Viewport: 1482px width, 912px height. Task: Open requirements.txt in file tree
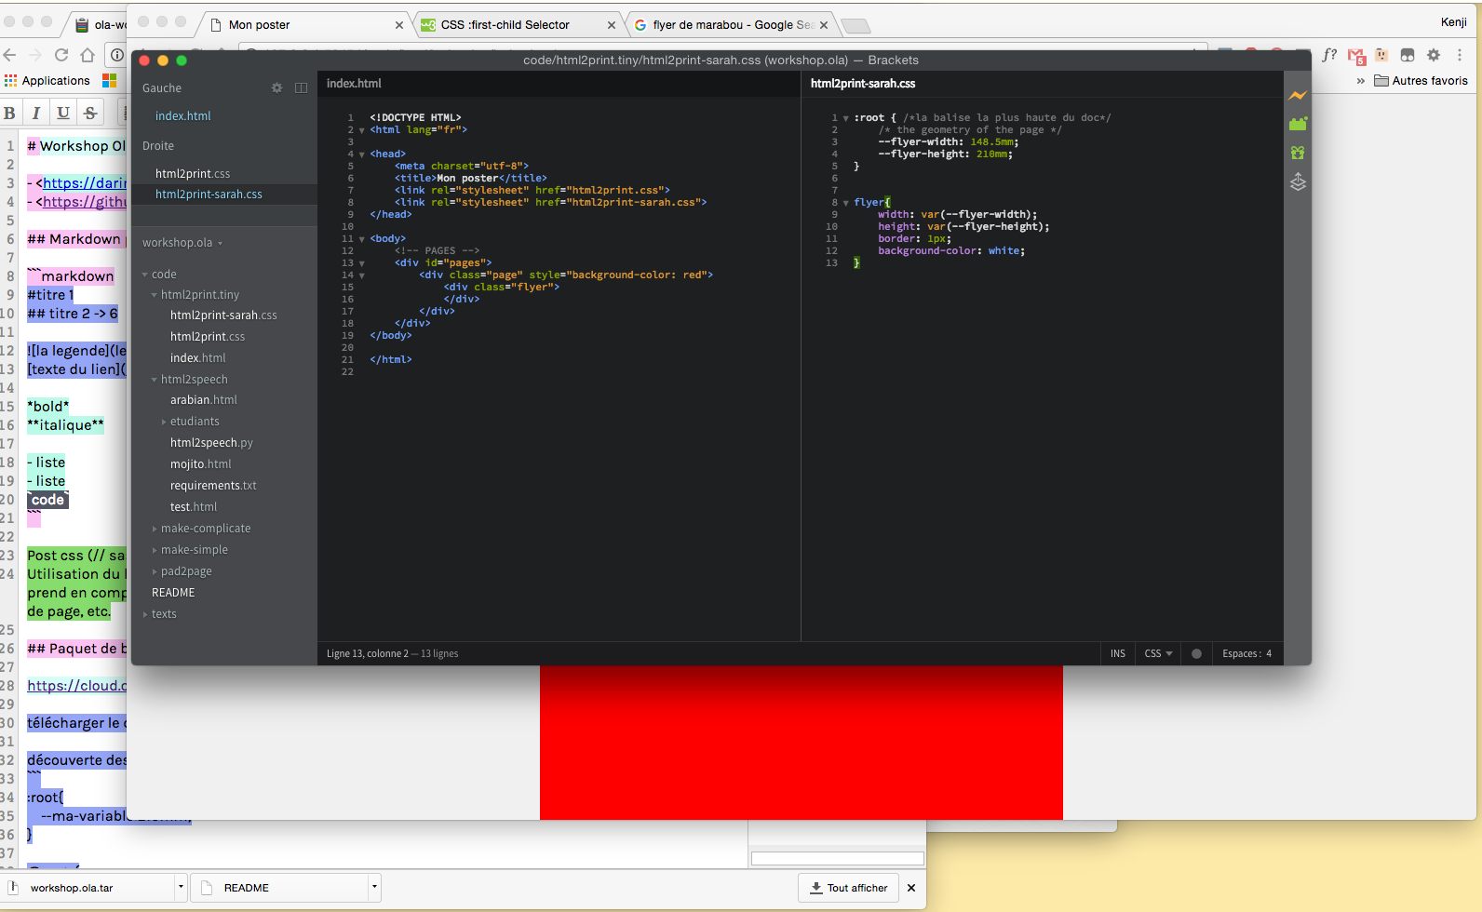tap(213, 486)
